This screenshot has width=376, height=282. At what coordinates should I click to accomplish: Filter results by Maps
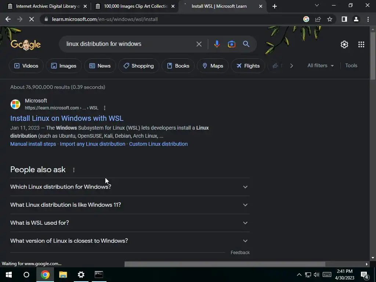(x=213, y=66)
